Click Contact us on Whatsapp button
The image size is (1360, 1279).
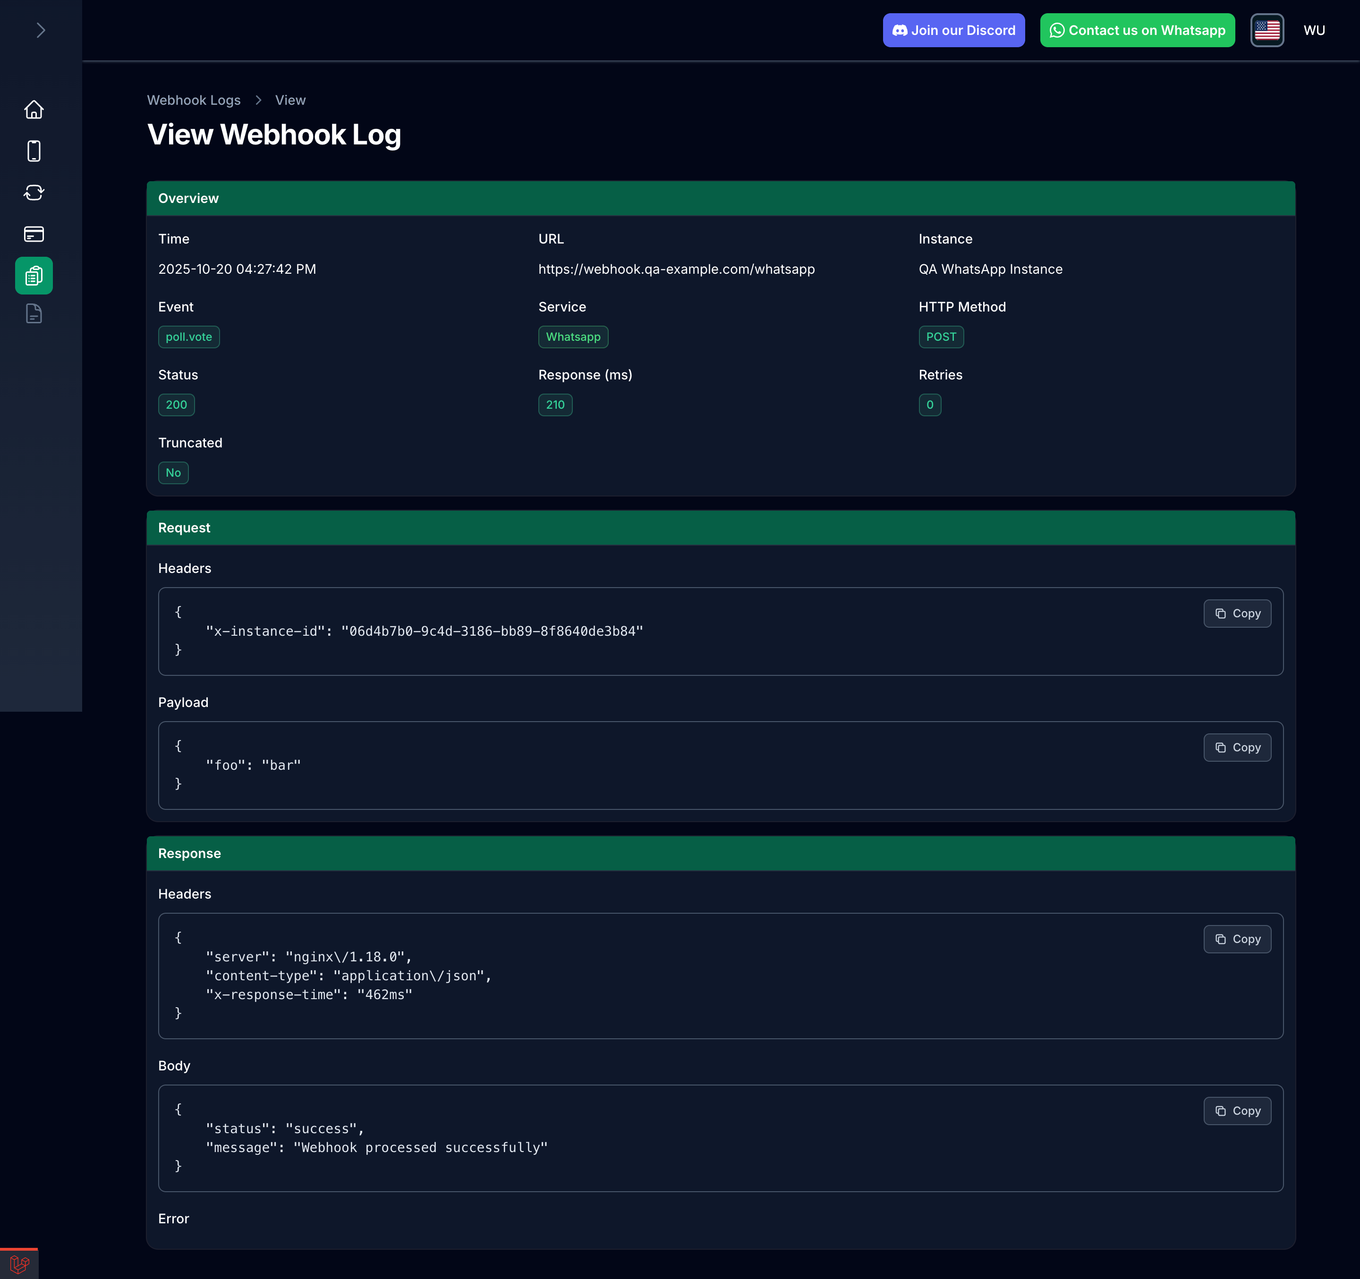[1137, 30]
